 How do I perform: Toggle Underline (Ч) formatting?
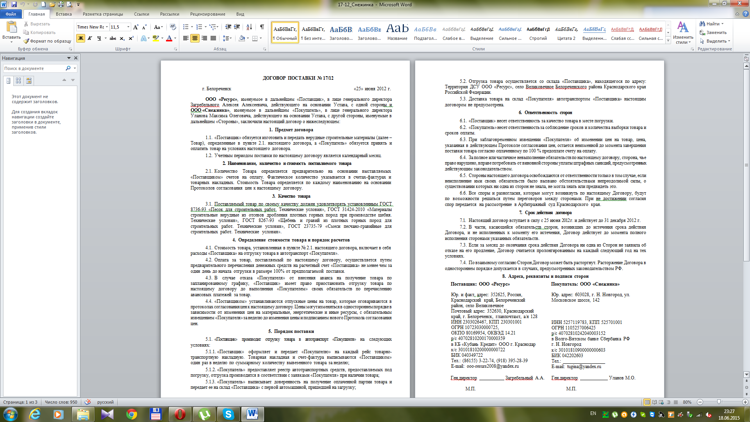[x=99, y=38]
